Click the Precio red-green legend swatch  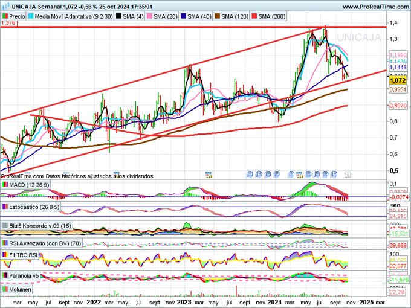(x=5, y=16)
